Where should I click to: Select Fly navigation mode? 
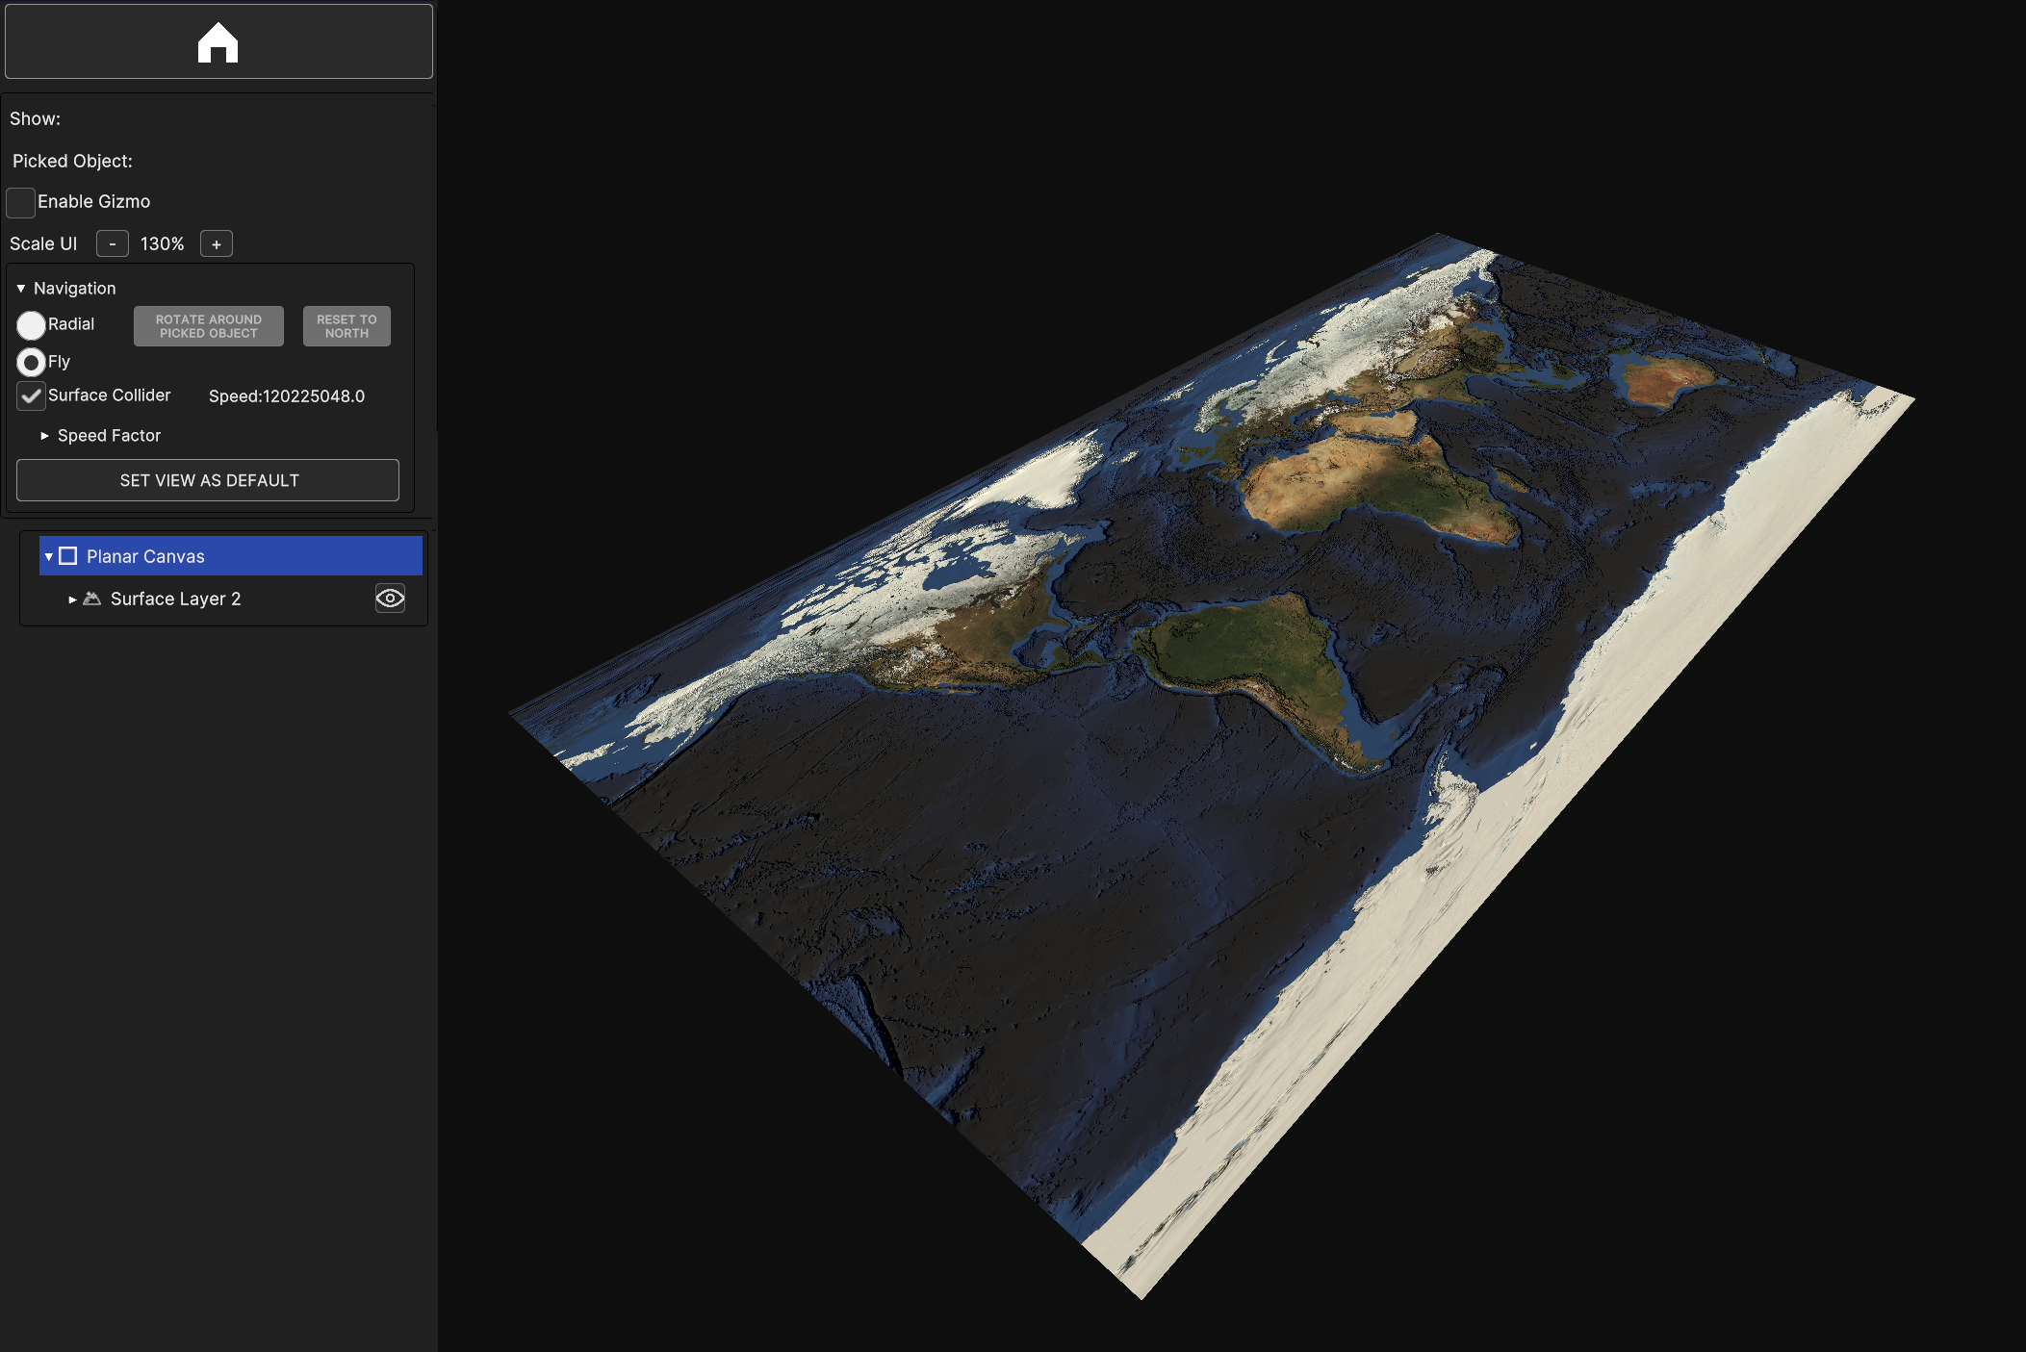(32, 363)
